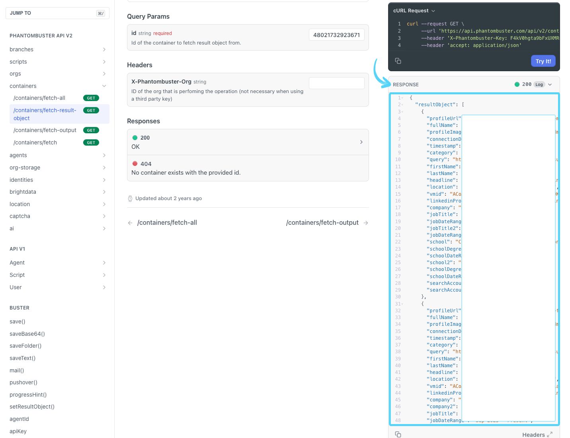Image resolution: width=570 pixels, height=438 pixels.
Task: Click the id query param input
Action: pyautogui.click(x=336, y=35)
